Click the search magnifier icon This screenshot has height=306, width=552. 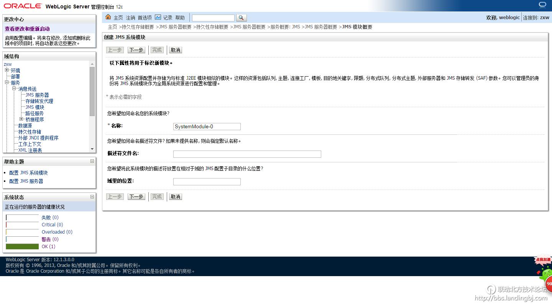point(241,18)
